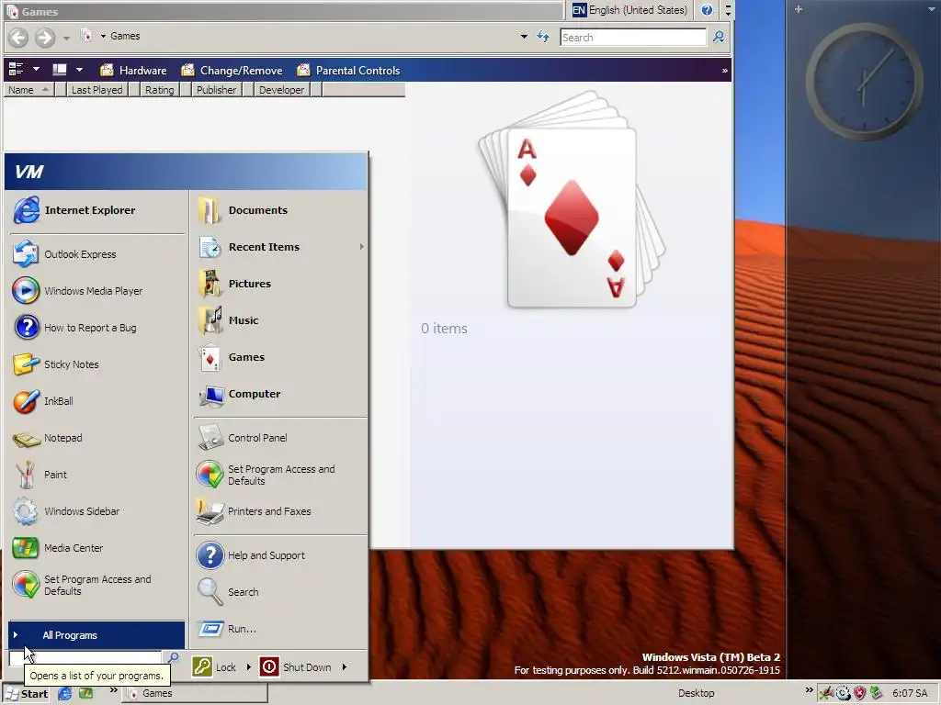Click the Start menu search magnifier icon
Viewport: 941px width, 705px height.
pyautogui.click(x=173, y=657)
